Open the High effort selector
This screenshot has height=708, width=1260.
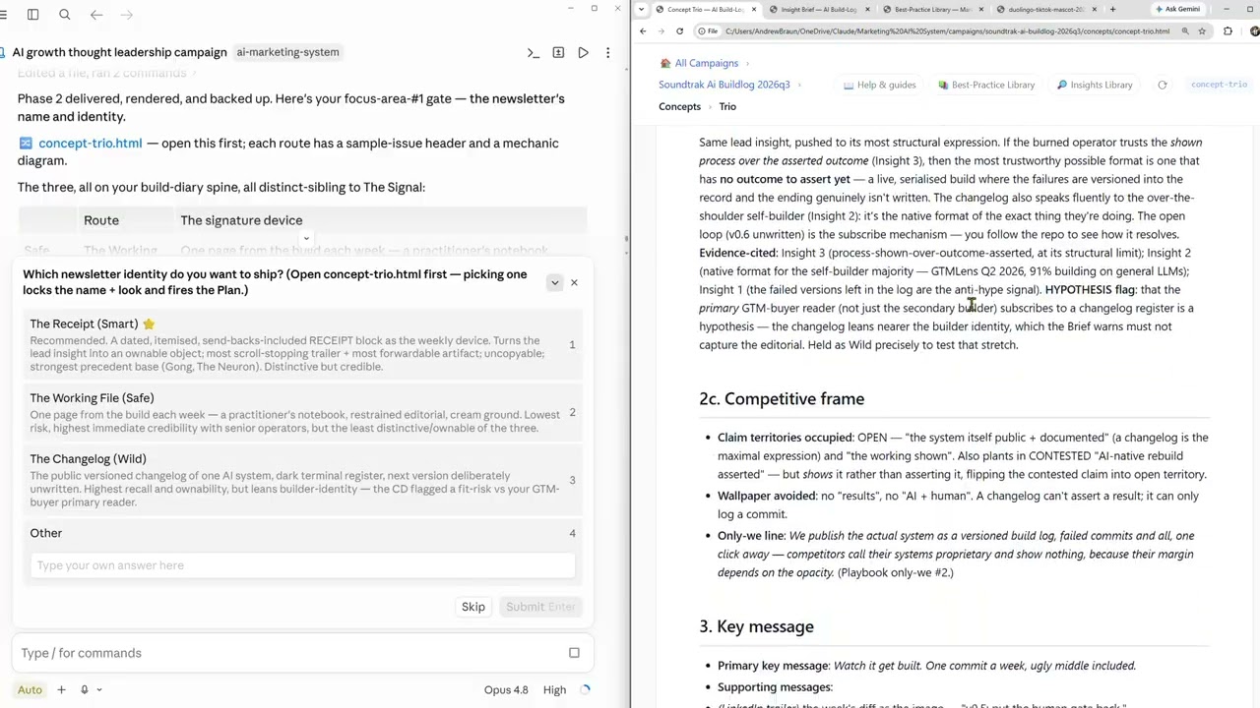(x=554, y=689)
